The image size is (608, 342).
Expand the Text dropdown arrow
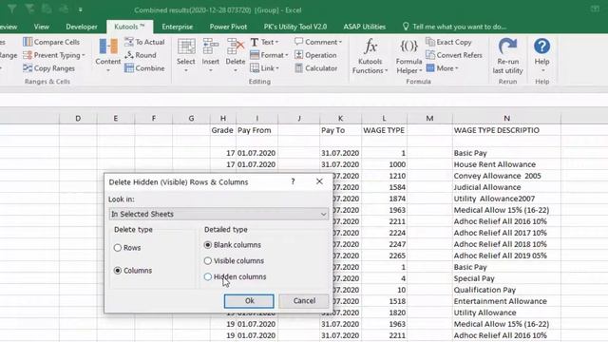tap(276, 42)
